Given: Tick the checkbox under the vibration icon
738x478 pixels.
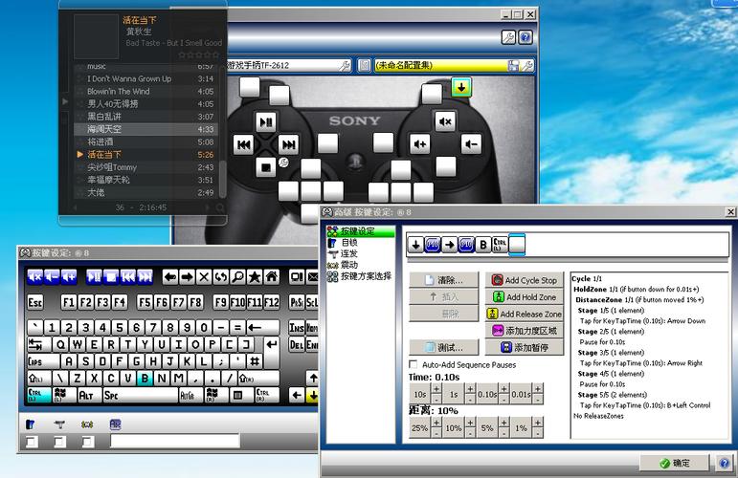Looking at the screenshot, I should [x=87, y=442].
